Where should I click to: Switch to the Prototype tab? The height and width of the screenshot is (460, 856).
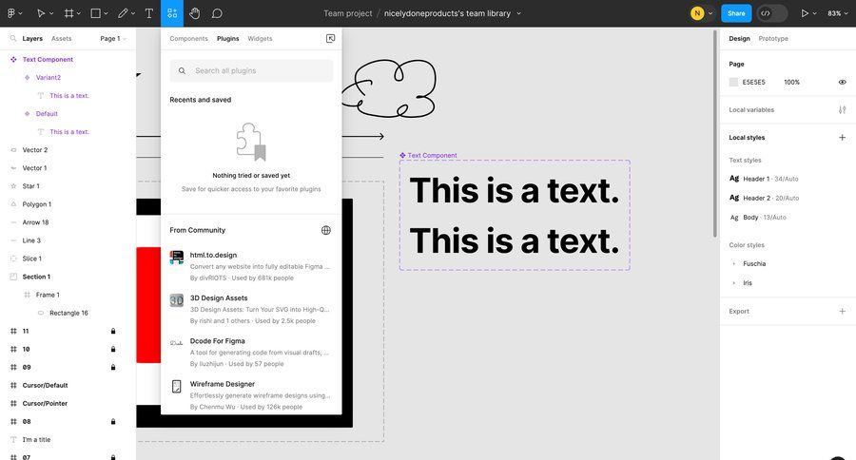(x=773, y=38)
